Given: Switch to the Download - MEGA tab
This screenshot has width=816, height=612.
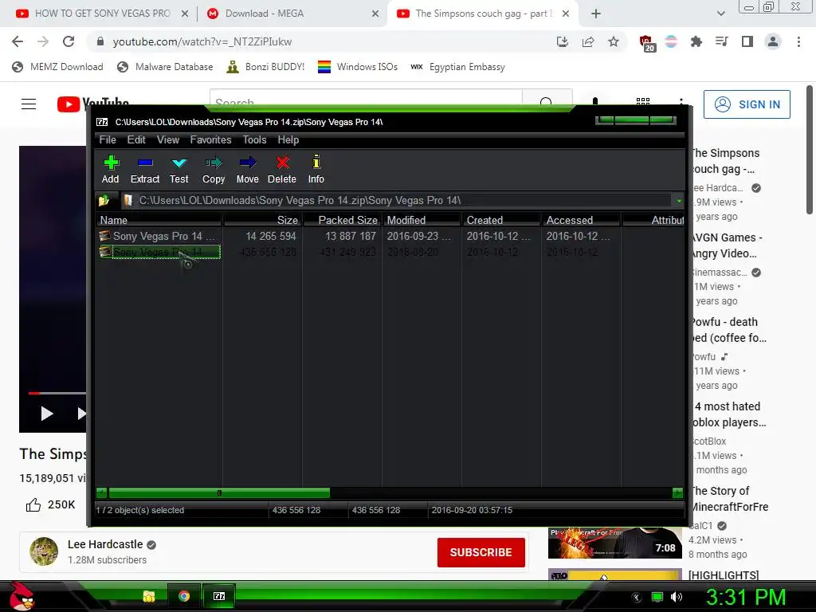Looking at the screenshot, I should pyautogui.click(x=265, y=14).
